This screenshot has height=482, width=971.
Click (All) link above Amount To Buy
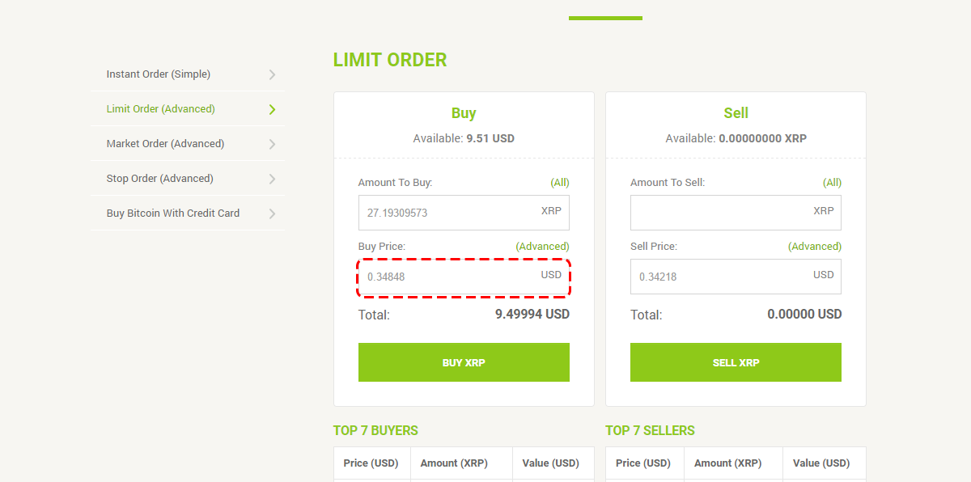560,183
